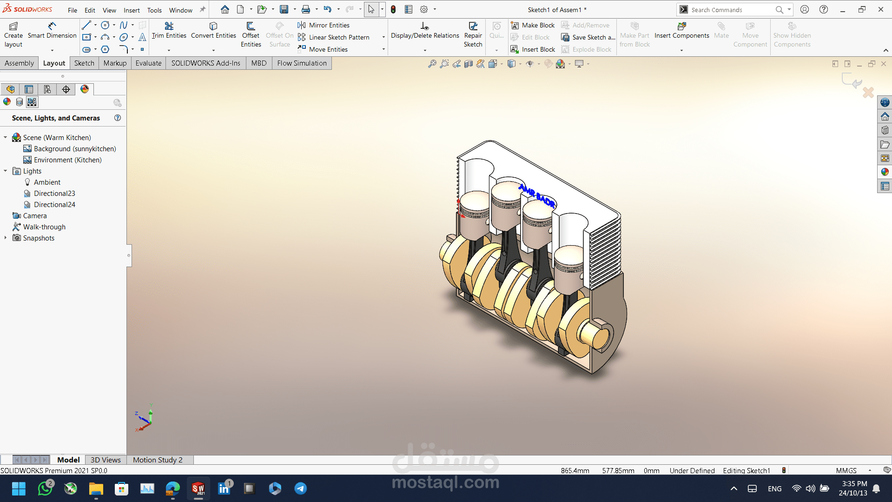892x502 pixels.
Task: Open the ConfigurationManager tab icon
Action: (47, 89)
